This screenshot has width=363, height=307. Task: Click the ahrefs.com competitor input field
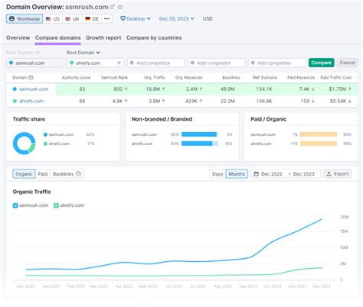click(96, 63)
